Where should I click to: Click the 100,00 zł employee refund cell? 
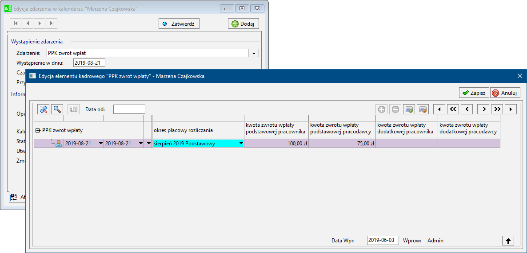(x=276, y=143)
